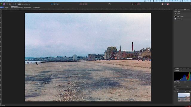Viewport: 191px width, 107px height.
Task: Toggle show clipped highlights icon
Action: tap(162, 4)
